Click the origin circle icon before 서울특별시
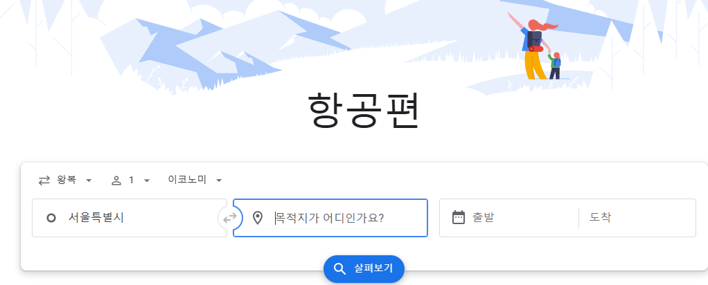The image size is (708, 285). click(51, 219)
